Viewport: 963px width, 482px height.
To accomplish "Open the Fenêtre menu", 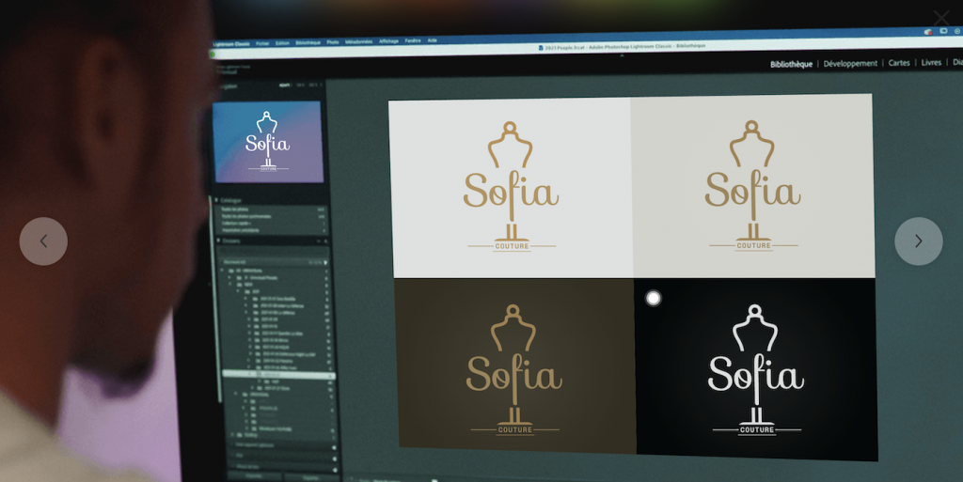I will [x=413, y=40].
